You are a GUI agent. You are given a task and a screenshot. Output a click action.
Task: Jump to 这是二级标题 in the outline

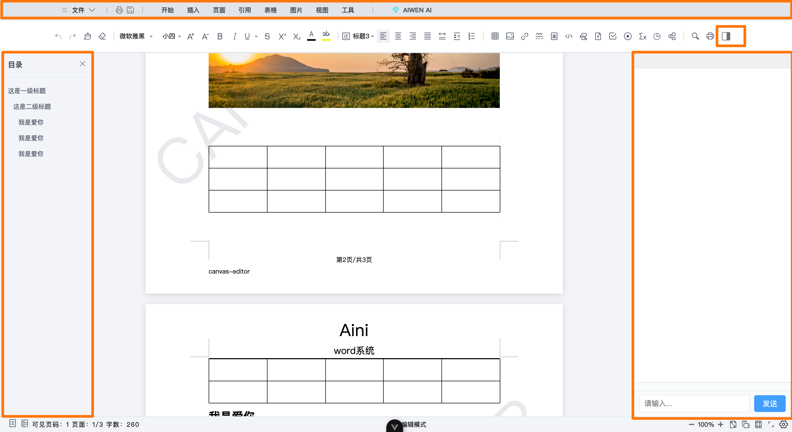click(32, 106)
